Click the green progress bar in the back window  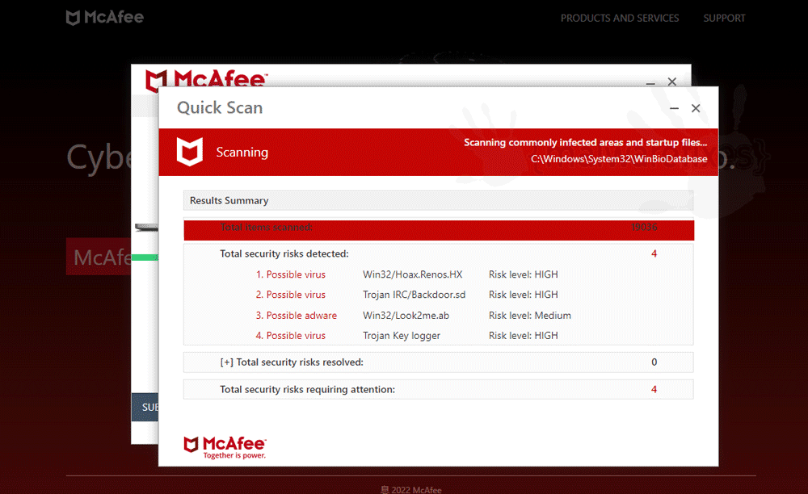145,257
